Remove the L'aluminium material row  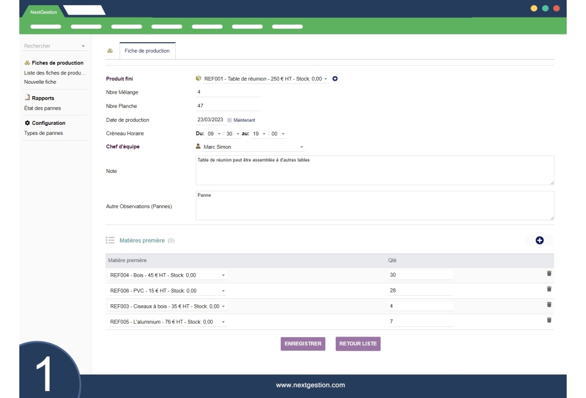click(549, 319)
